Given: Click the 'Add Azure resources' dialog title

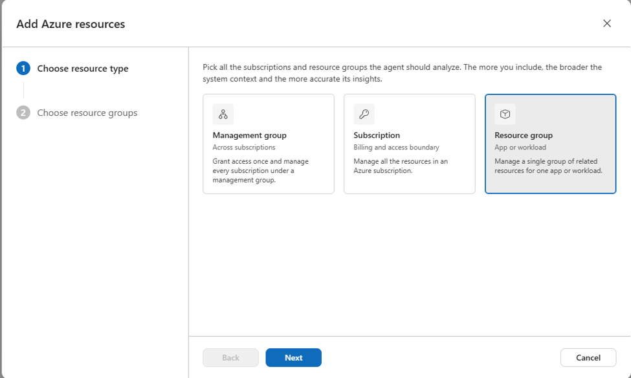Looking at the screenshot, I should (71, 24).
